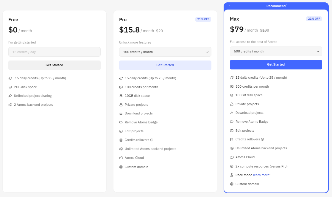
Task: Click the $79 price text
Action: pos(237,29)
